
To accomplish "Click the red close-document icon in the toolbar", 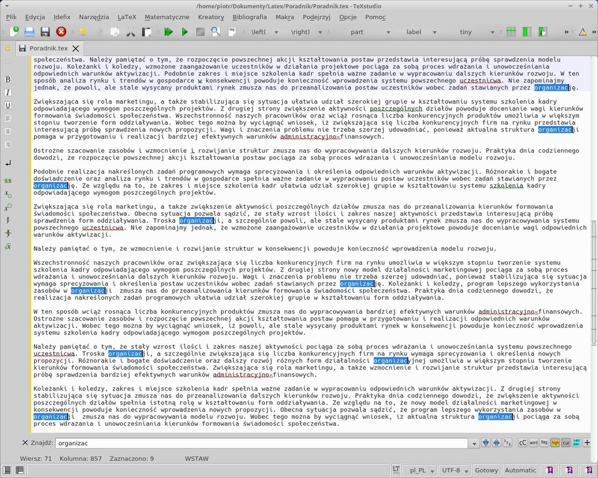I will [61, 32].
